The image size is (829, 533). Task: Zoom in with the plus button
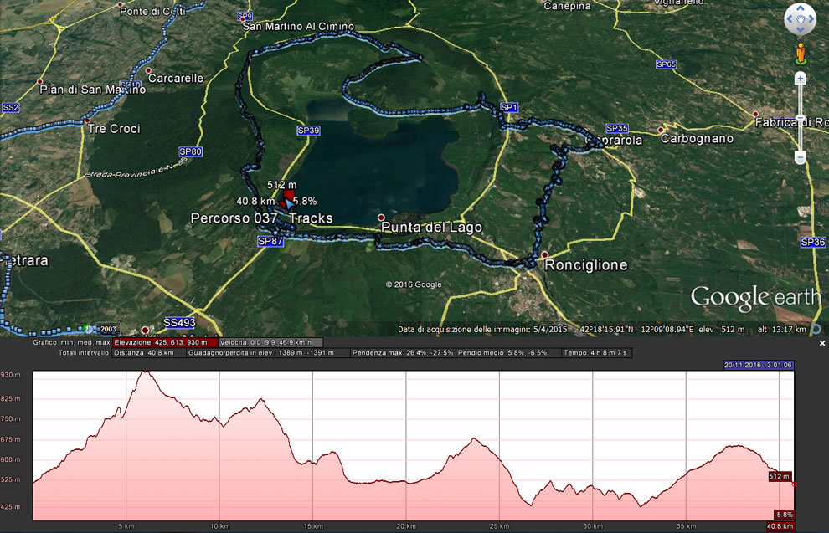click(x=801, y=79)
